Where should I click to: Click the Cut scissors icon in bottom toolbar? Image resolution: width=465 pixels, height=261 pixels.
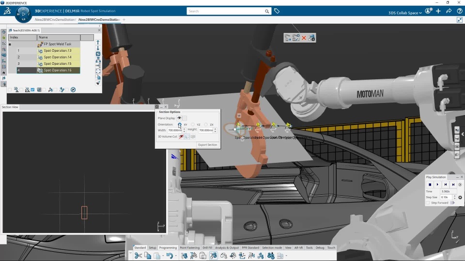[138, 255]
